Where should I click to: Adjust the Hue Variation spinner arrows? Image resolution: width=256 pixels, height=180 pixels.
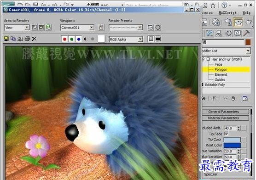pyautogui.click(x=239, y=151)
